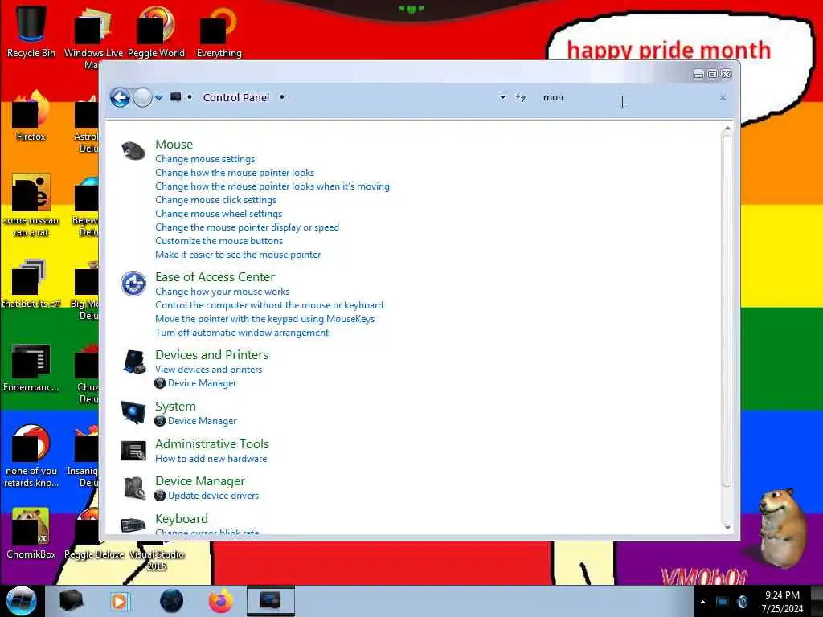Click the Keyboard category icon
This screenshot has height=617, width=823.
pyautogui.click(x=133, y=524)
